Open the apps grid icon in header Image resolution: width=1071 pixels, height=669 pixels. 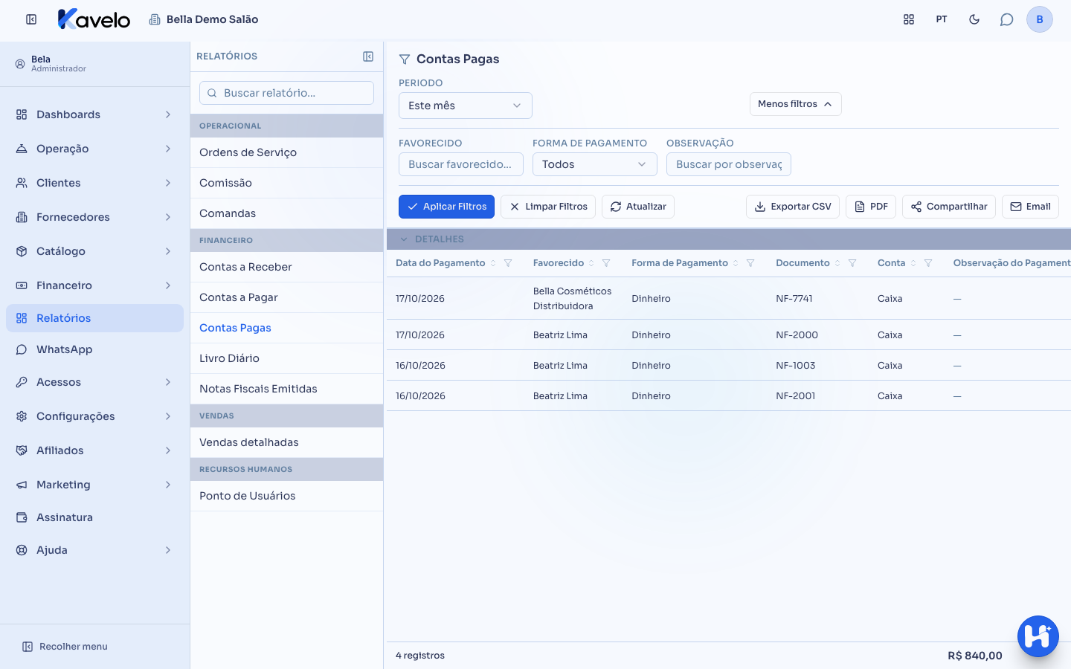coord(909,19)
